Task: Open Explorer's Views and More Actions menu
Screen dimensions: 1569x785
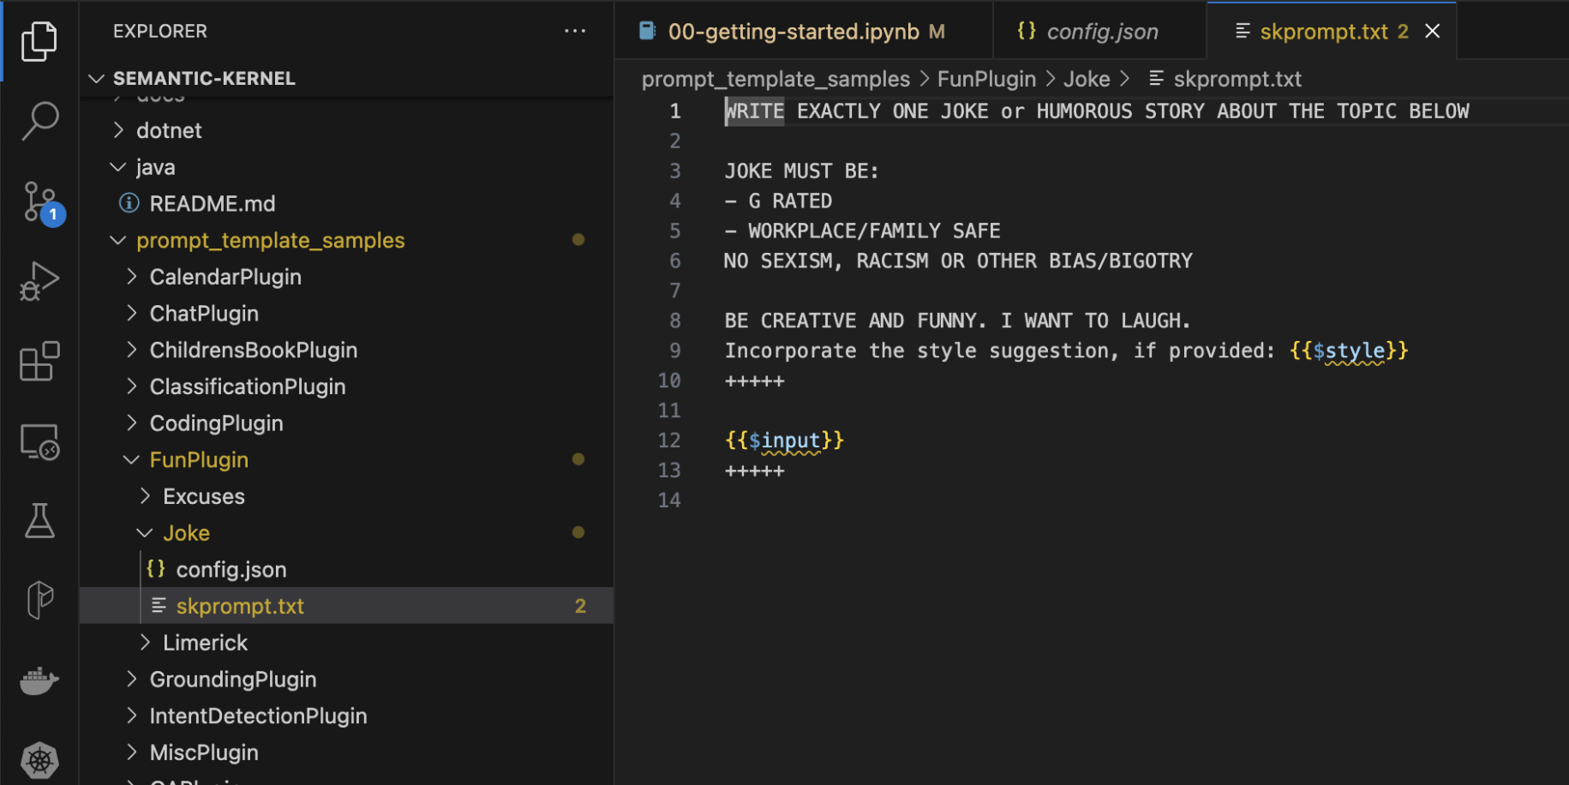Action: coord(575,31)
